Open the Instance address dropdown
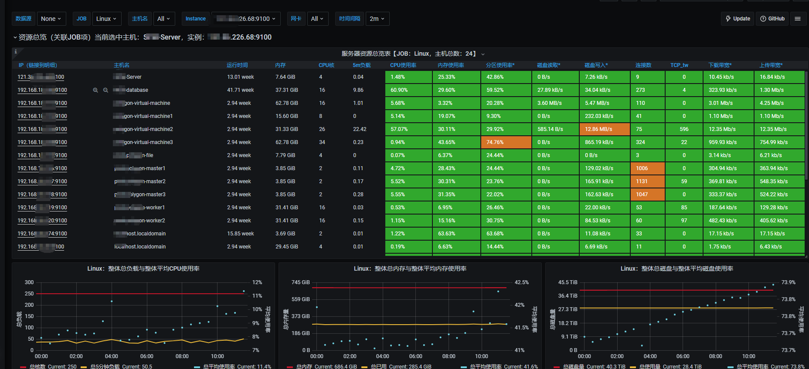This screenshot has height=369, width=809. coord(246,19)
